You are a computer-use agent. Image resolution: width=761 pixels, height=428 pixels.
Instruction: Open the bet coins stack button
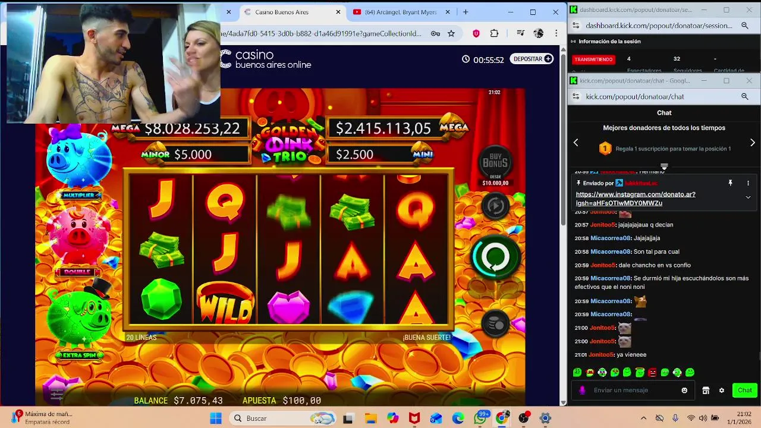[495, 324]
